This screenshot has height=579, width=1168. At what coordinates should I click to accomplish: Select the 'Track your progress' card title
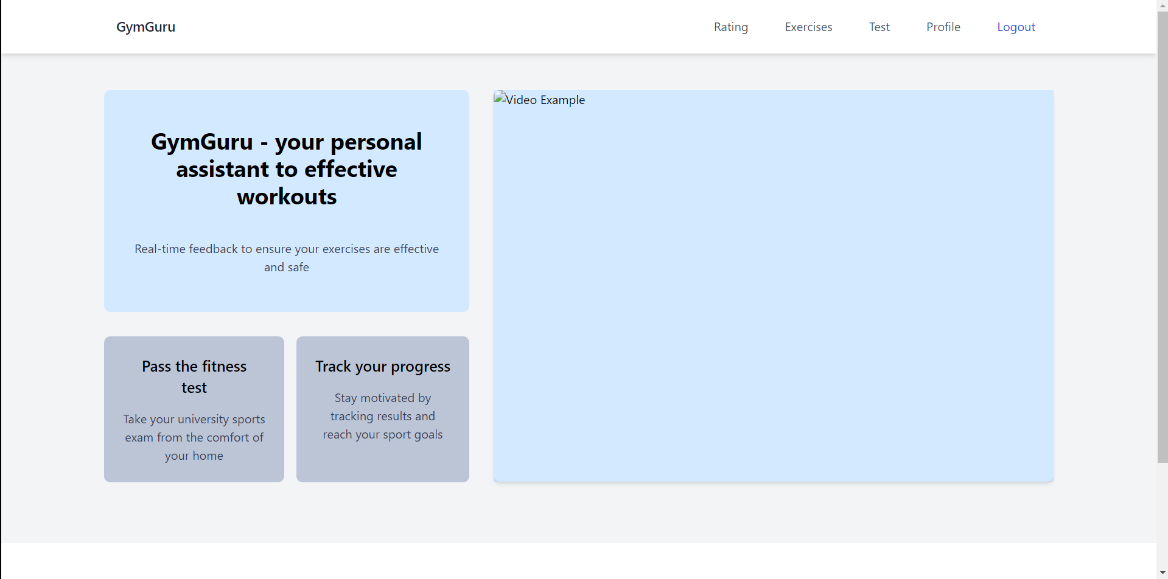(382, 366)
